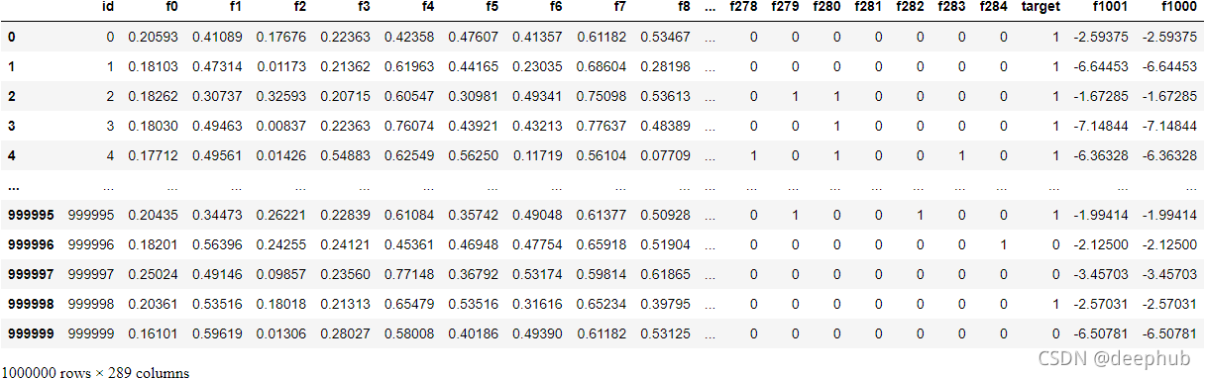Click the f284 column header
This screenshot has width=1205, height=379.
[x=994, y=8]
